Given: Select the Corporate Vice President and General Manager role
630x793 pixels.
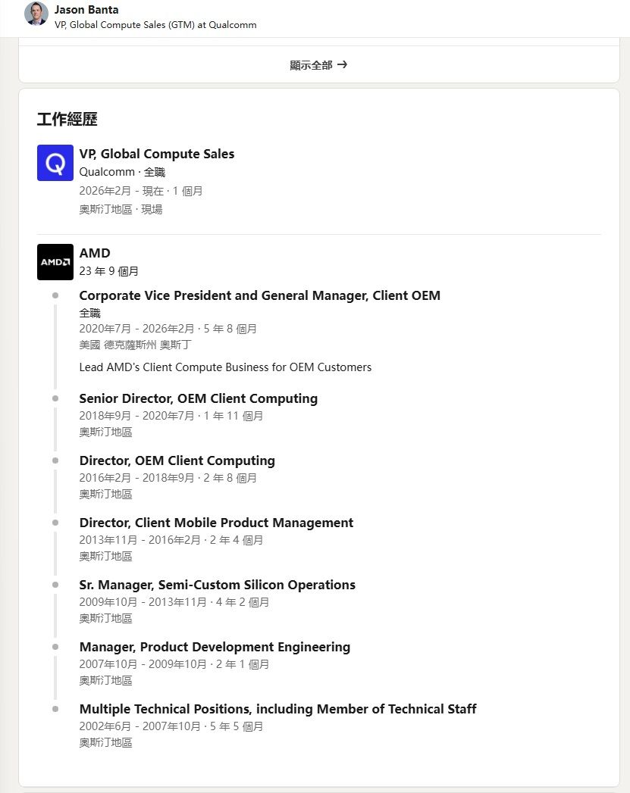Looking at the screenshot, I should pos(259,295).
